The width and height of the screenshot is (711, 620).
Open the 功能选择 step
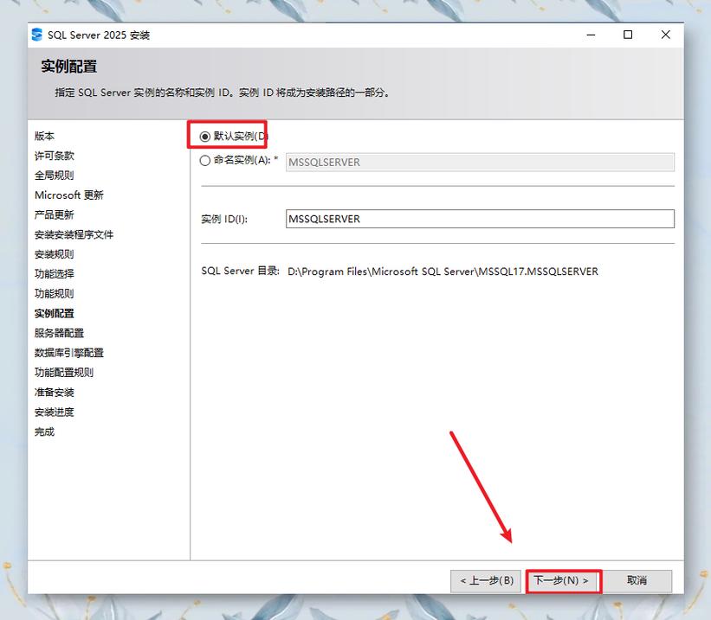pos(55,273)
